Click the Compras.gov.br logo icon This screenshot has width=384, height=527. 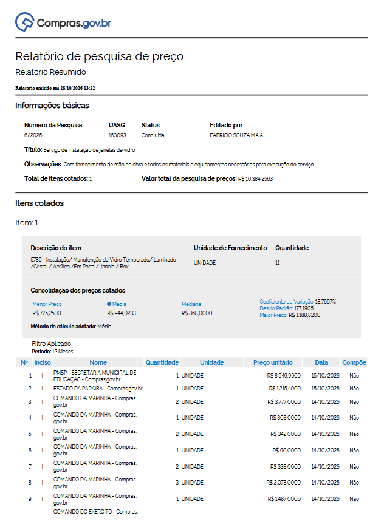click(24, 22)
